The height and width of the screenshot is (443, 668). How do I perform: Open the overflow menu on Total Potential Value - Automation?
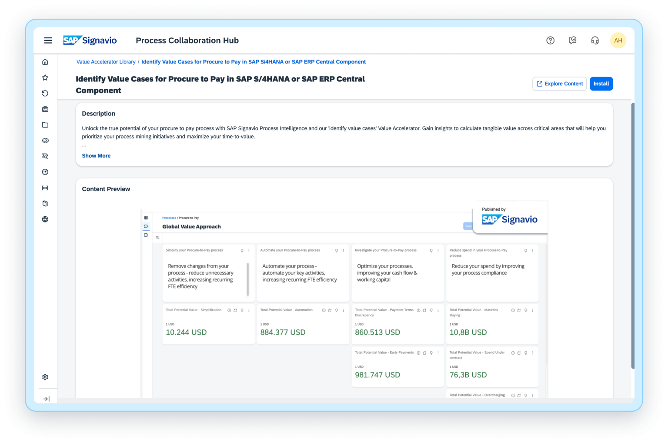coord(343,310)
